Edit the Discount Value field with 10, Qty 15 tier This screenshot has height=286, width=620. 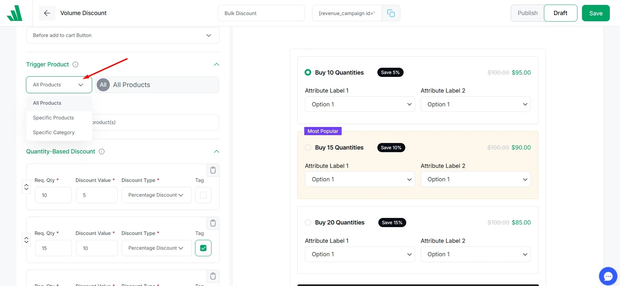(x=97, y=248)
